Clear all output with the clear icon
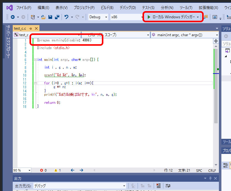The height and width of the screenshot is (191, 231). (159, 186)
